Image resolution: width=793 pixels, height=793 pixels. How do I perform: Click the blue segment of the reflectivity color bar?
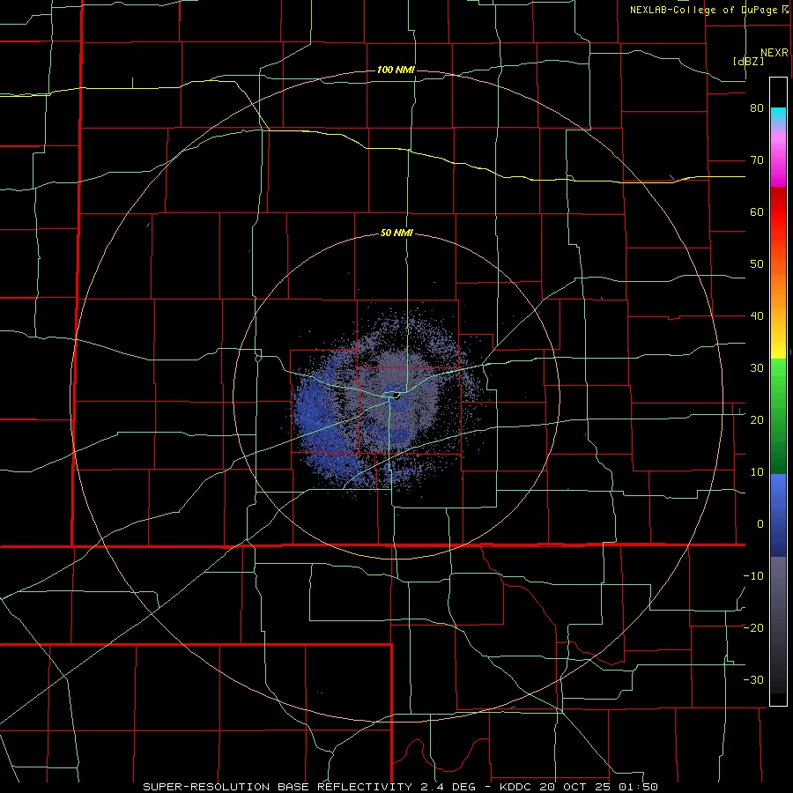[778, 515]
